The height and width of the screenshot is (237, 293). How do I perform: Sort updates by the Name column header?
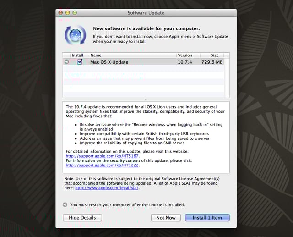(x=132, y=55)
